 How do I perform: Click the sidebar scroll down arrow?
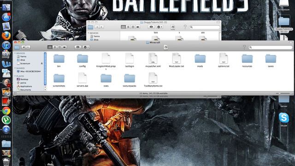coord(45,89)
